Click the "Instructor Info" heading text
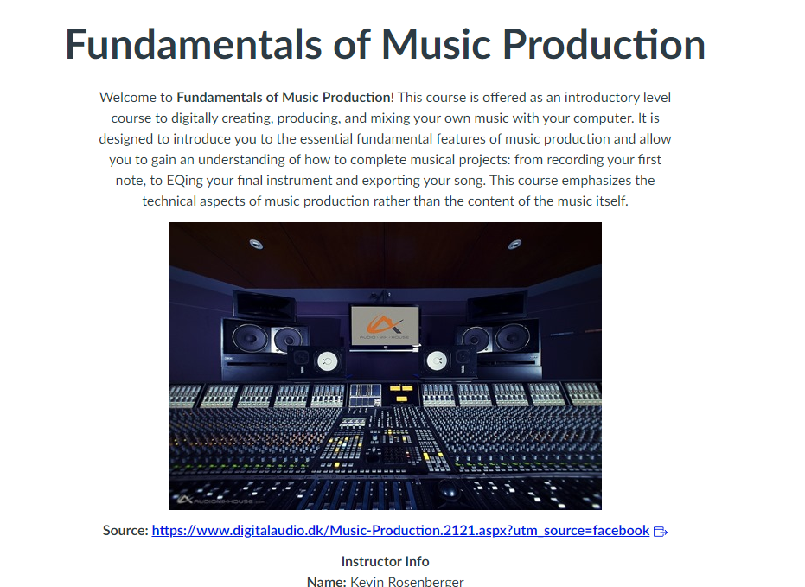The width and height of the screenshot is (805, 587). (x=385, y=561)
